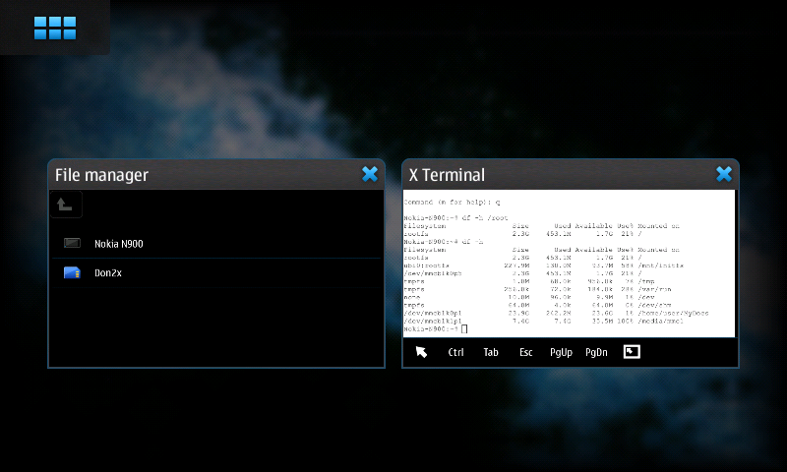Click the terminal prompt cursor line
This screenshot has width=787, height=472.
[435, 328]
